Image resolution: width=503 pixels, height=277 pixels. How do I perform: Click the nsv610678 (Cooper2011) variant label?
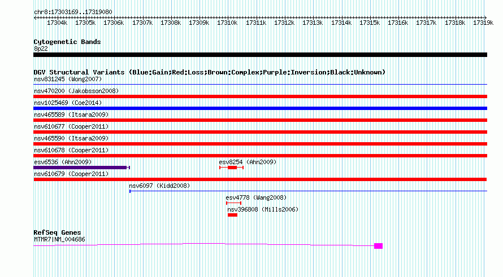71,150
